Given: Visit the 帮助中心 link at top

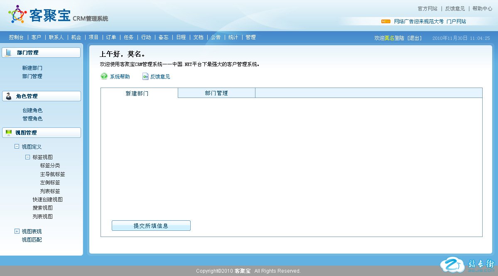Looking at the screenshot, I should point(482,9).
